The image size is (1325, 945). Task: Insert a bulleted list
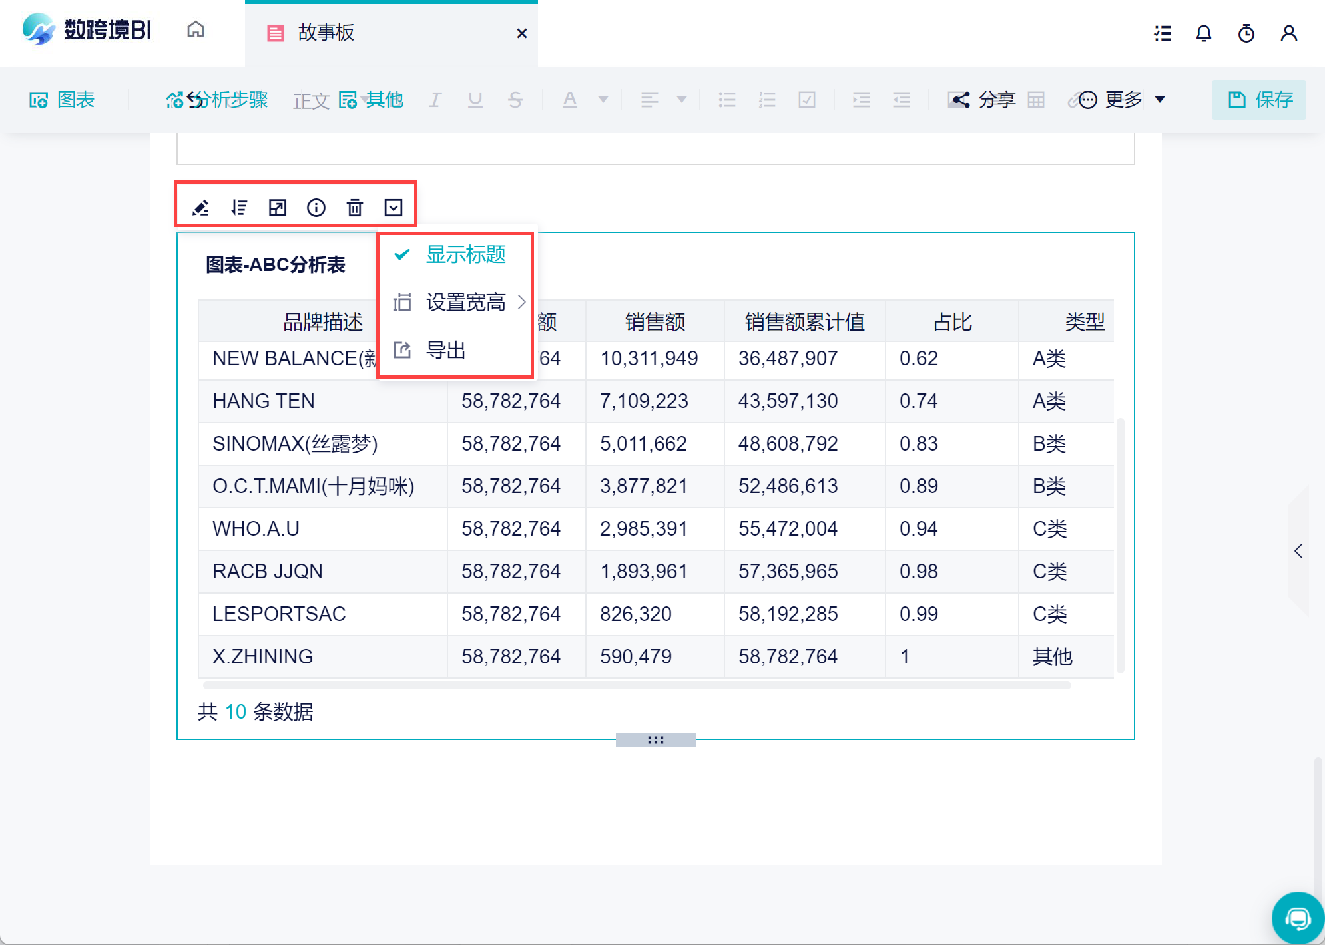click(727, 100)
